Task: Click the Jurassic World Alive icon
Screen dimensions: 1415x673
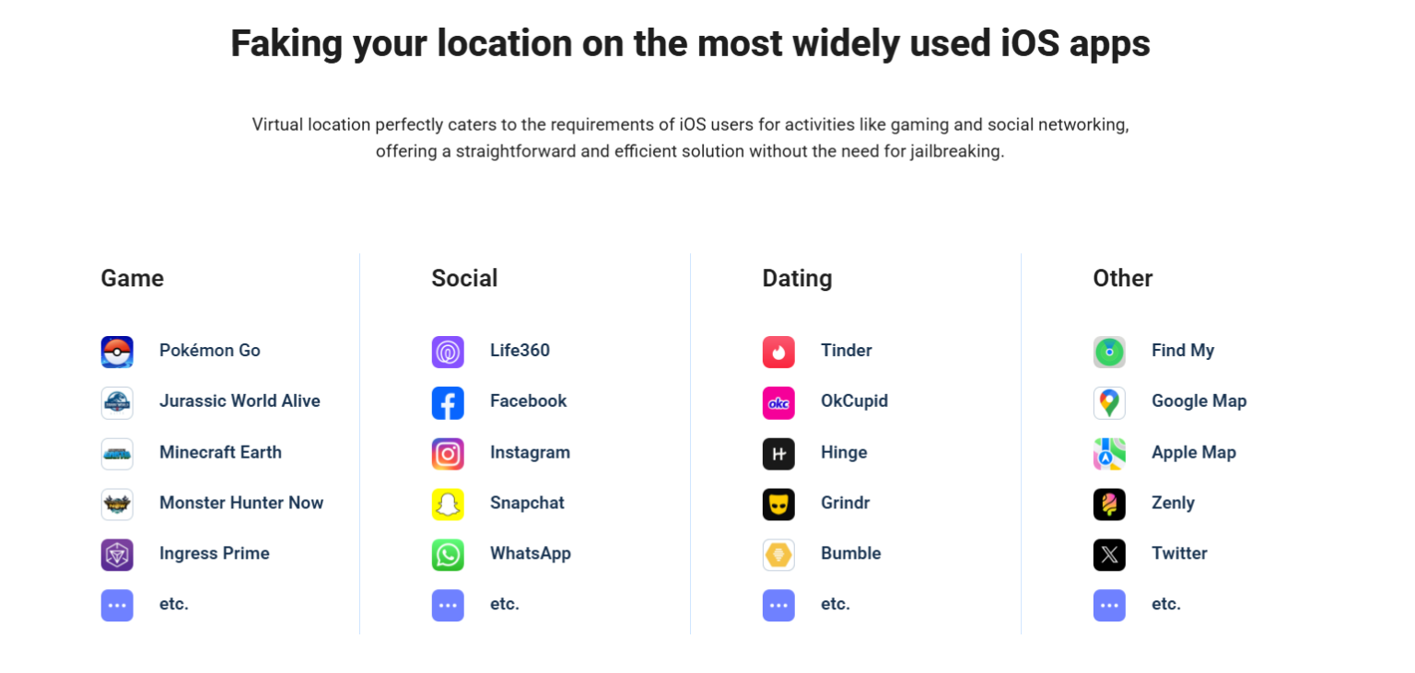Action: 117,402
